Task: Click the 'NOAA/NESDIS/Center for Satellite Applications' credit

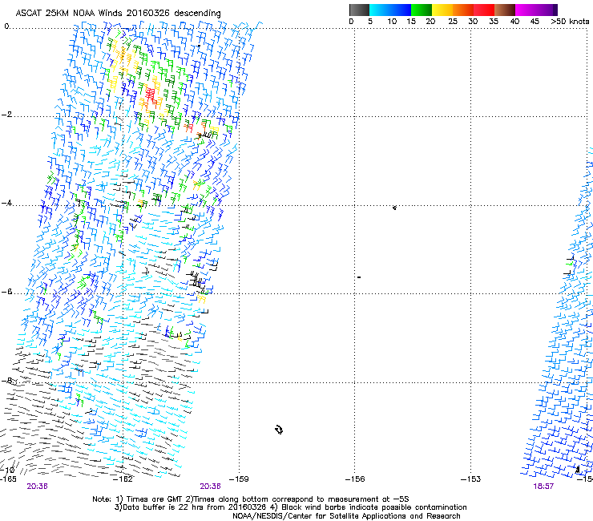Action: coord(346,516)
